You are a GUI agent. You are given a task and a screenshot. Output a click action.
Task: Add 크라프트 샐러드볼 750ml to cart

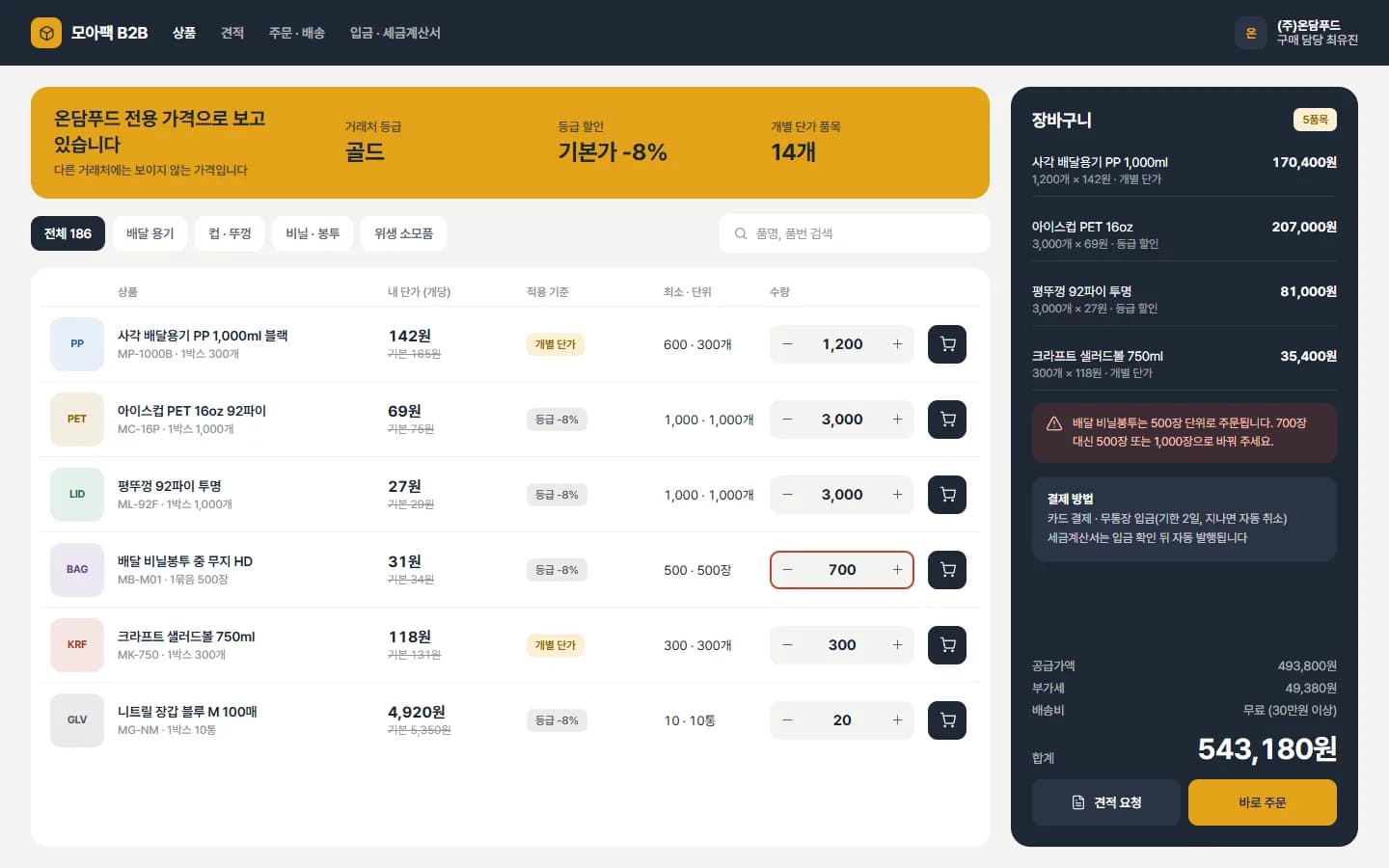tap(947, 645)
